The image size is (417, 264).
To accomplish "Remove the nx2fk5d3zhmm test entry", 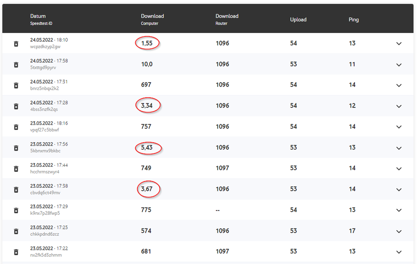I will (16, 252).
